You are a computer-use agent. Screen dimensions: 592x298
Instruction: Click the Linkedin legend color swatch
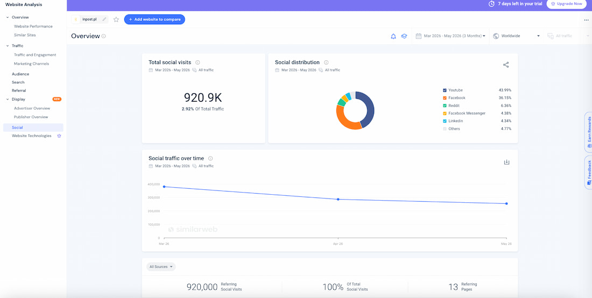[x=445, y=121]
